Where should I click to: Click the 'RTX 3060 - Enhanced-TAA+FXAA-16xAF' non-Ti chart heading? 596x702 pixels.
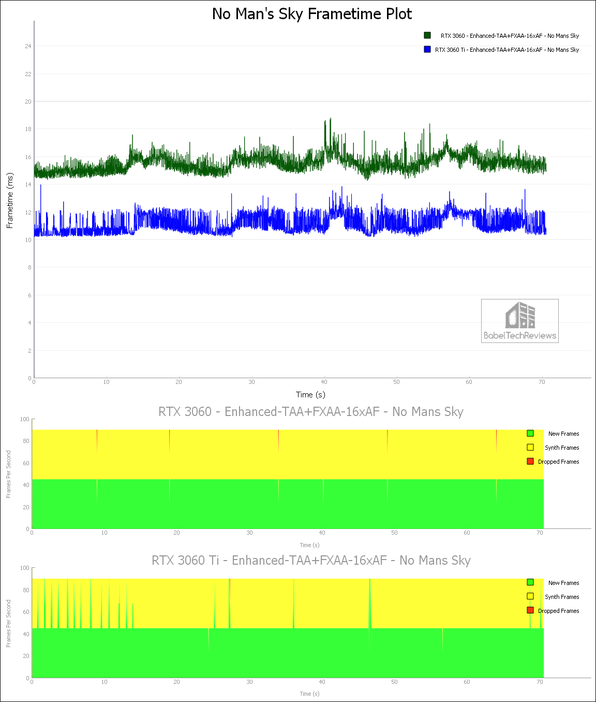coord(311,412)
